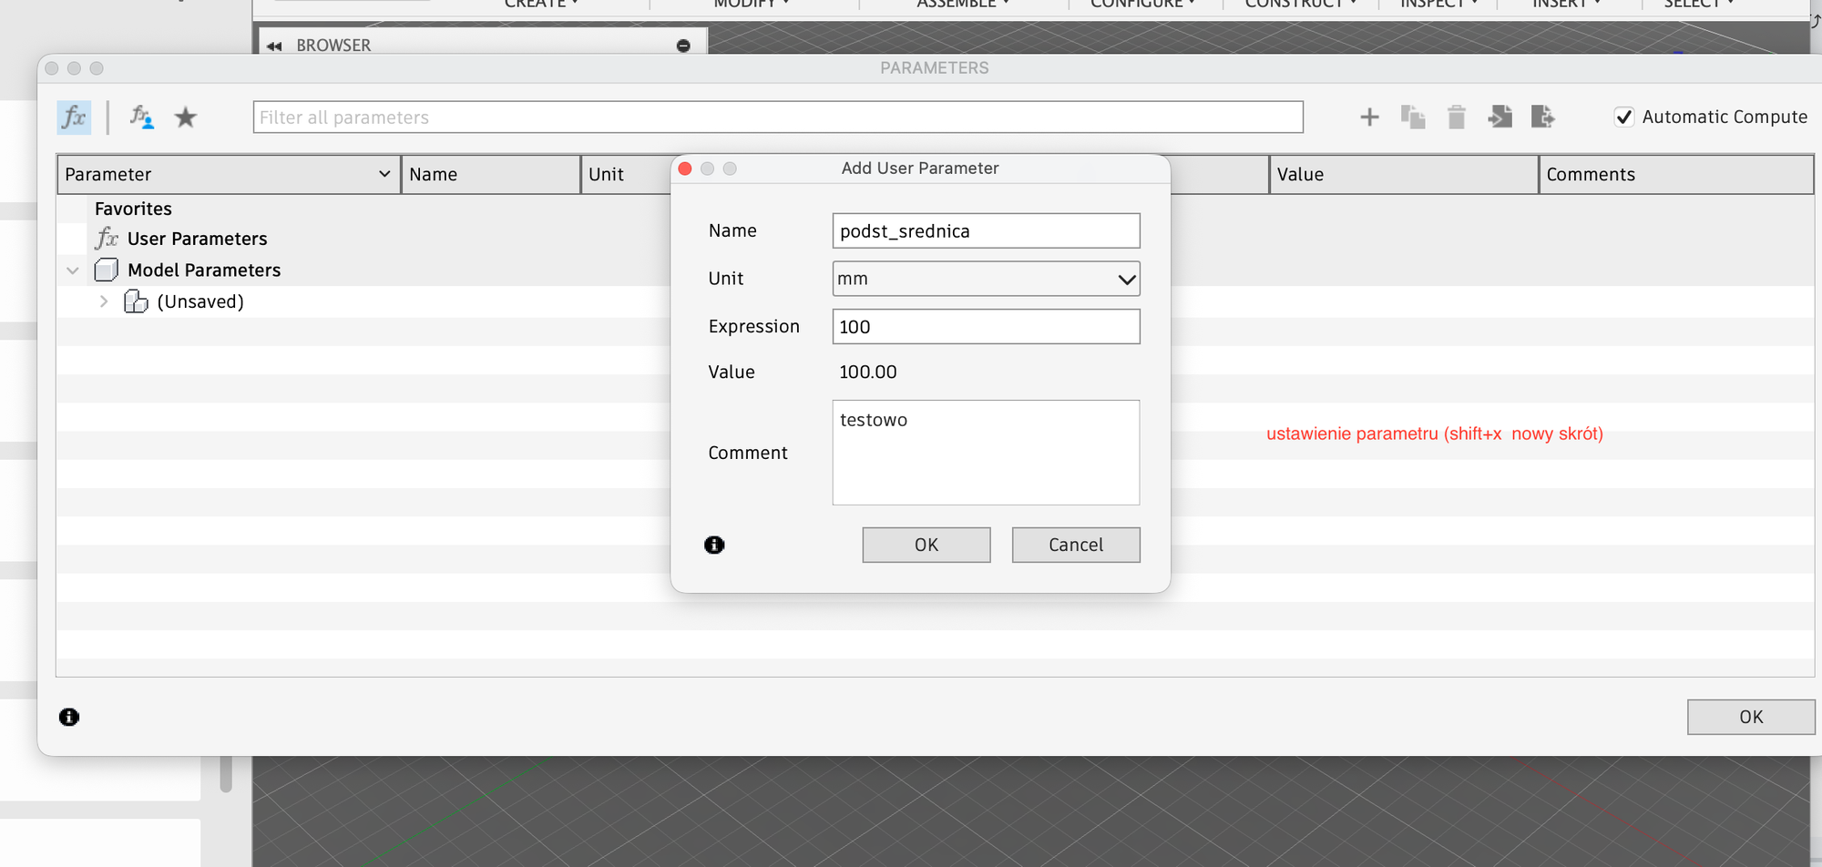
Task: Open info icon in Add User Parameter dialog
Action: (714, 545)
